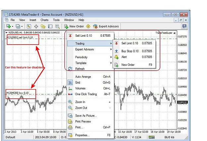
Task: Open the File menu
Action: tap(13, 20)
